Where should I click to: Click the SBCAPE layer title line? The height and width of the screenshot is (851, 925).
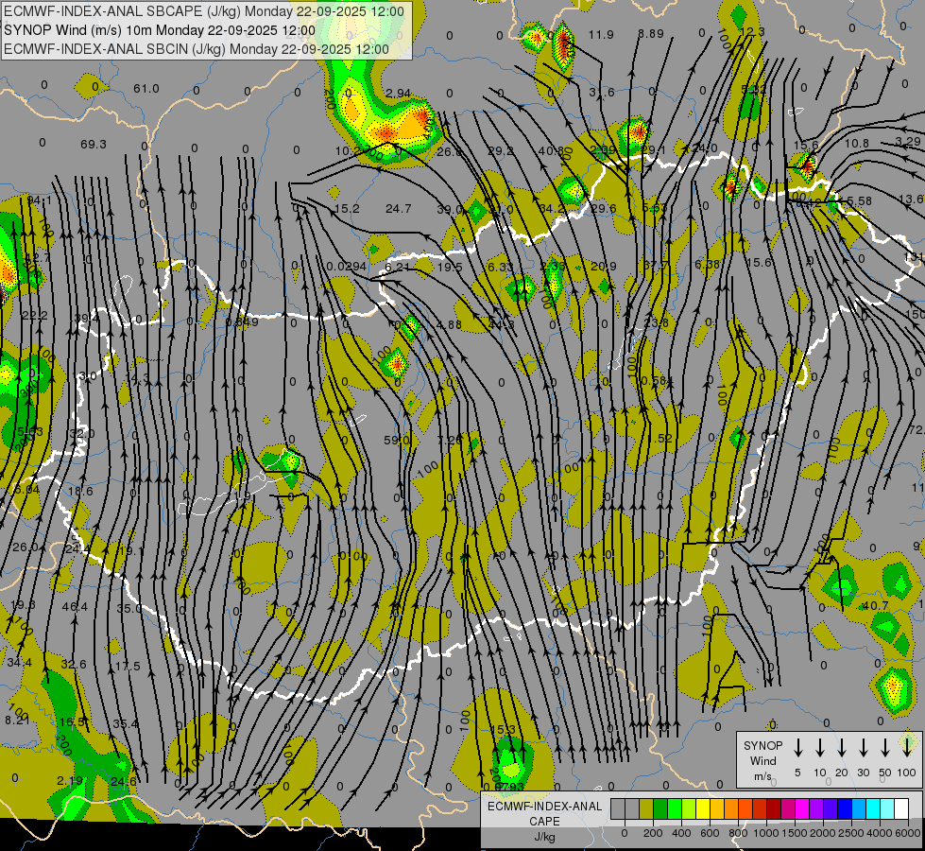(204, 12)
